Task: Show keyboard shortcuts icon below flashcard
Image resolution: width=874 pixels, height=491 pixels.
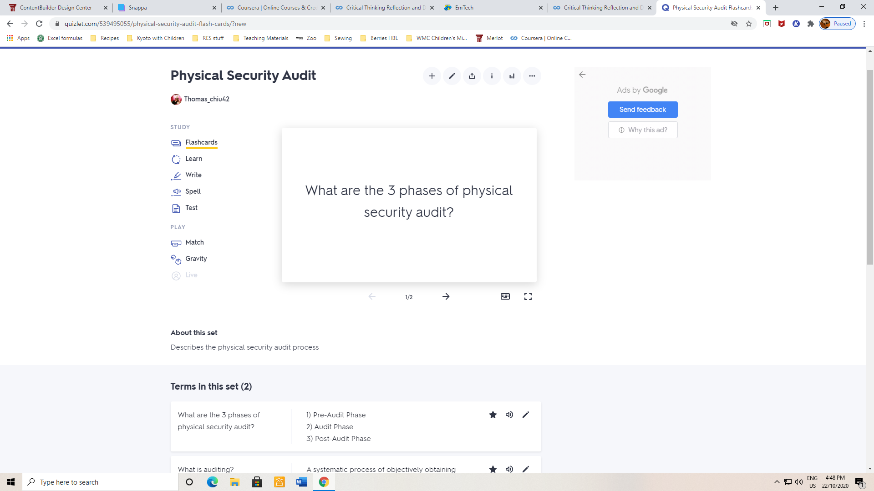Action: tap(505, 296)
